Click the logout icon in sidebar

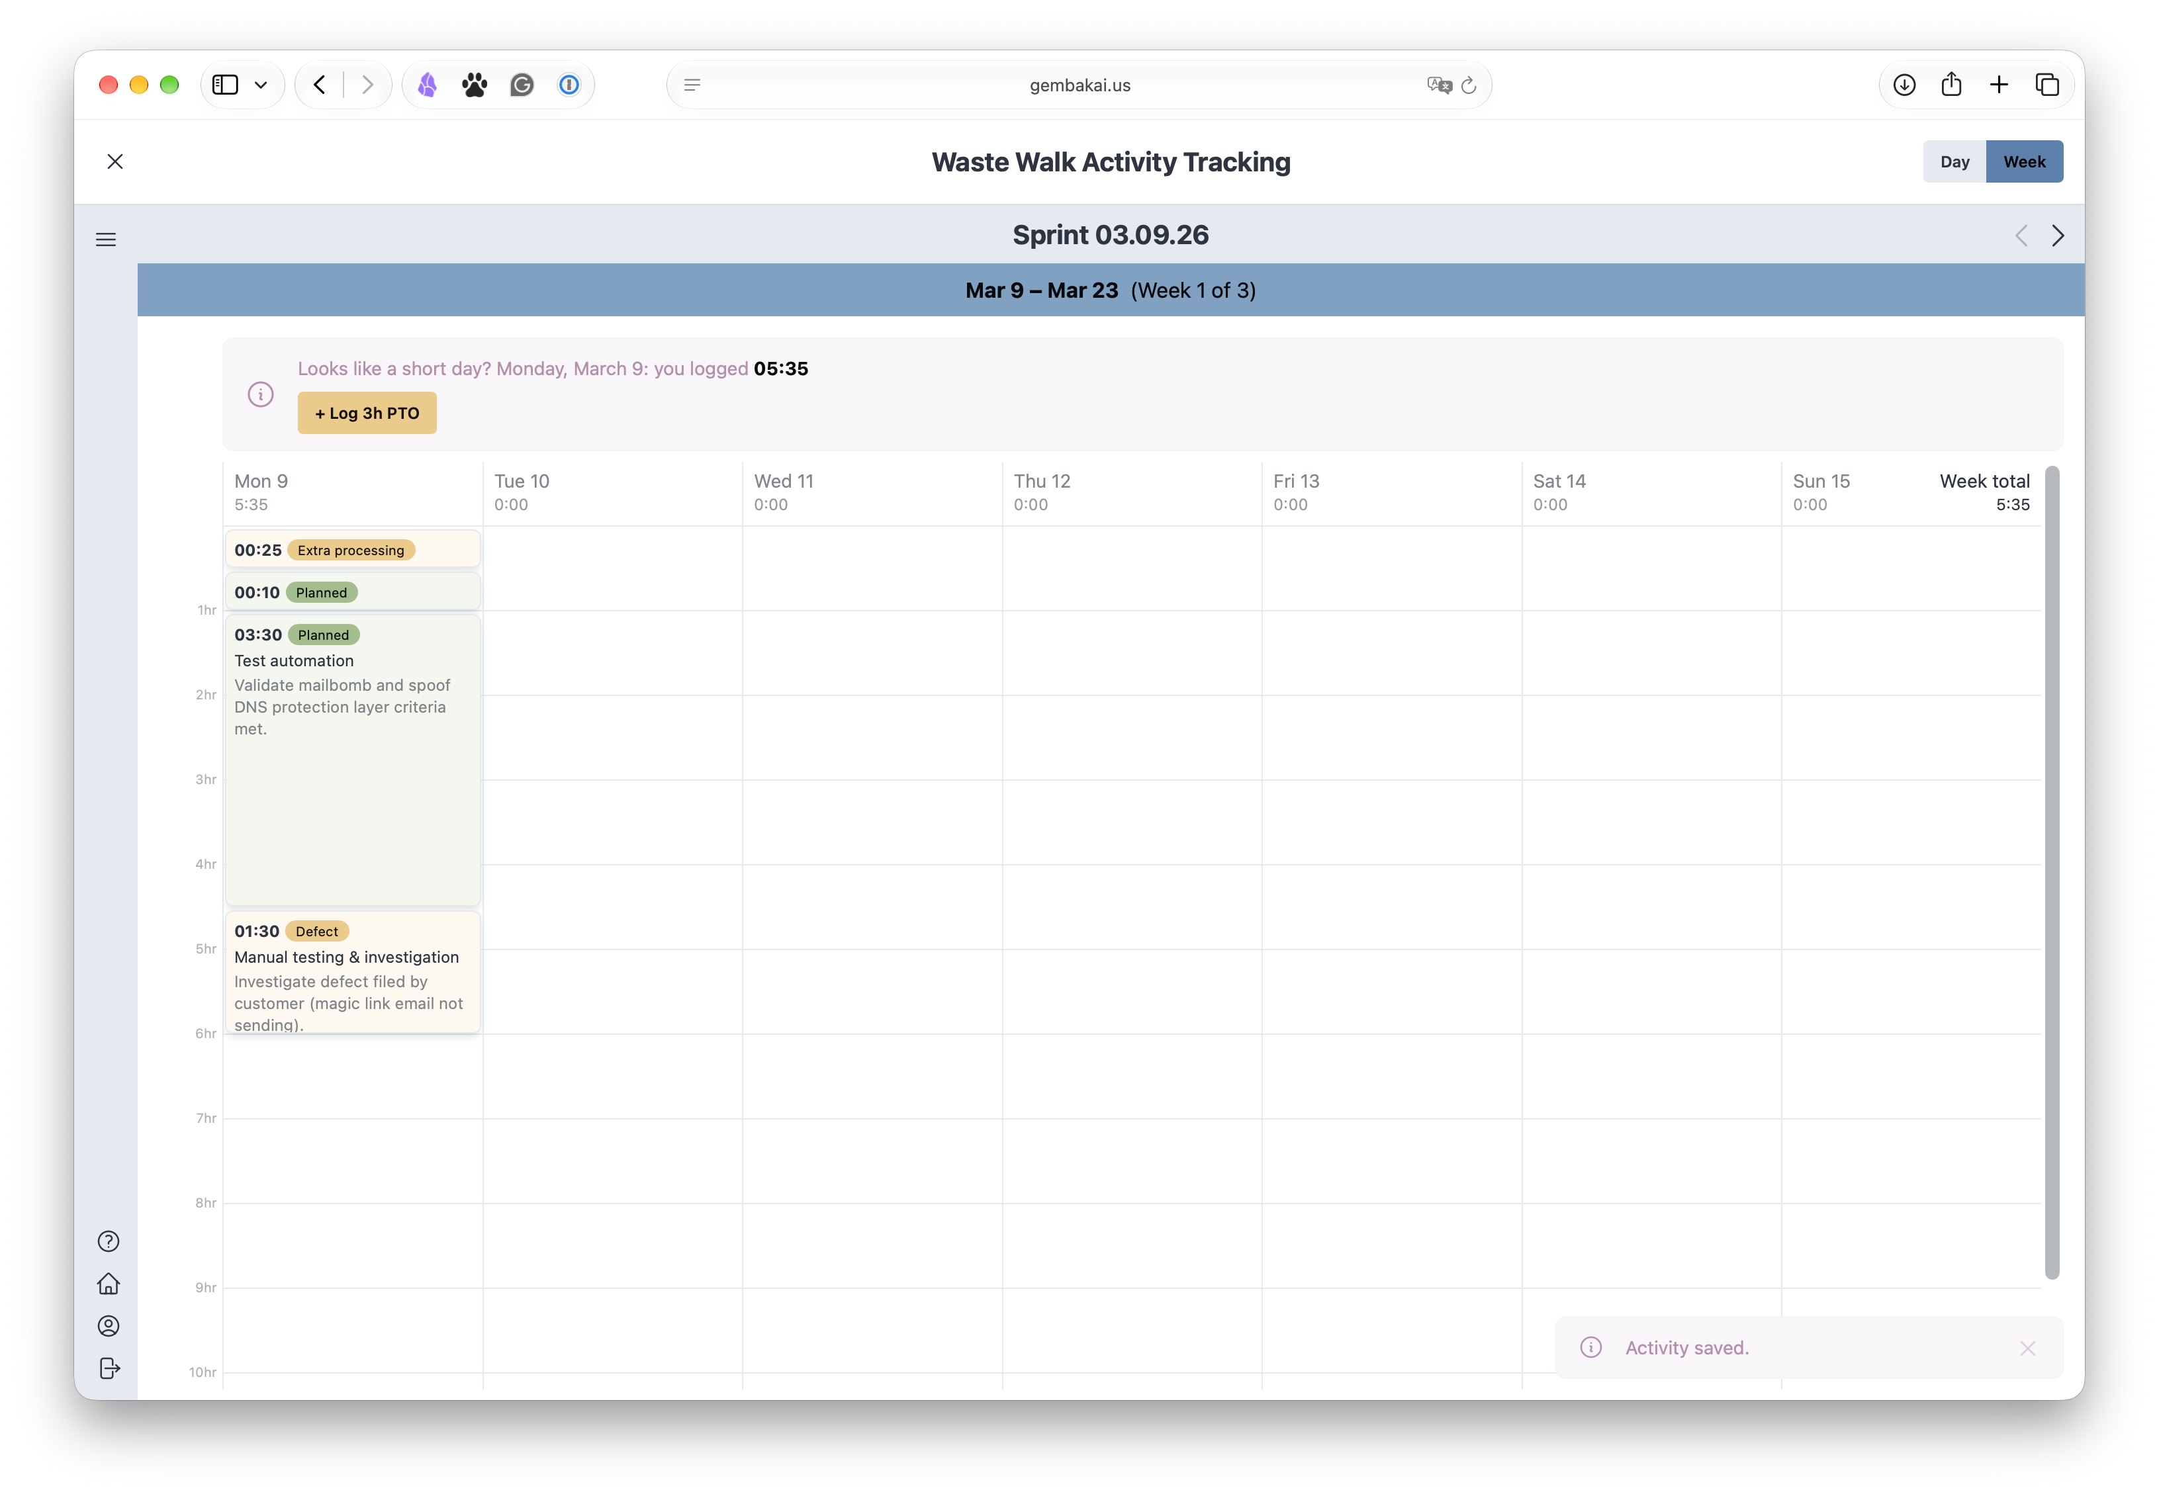click(x=109, y=1368)
